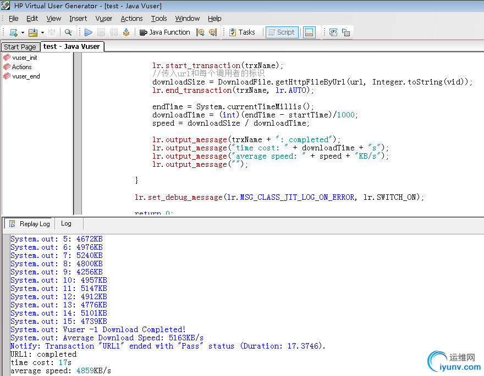Open the Edit menu

click(32, 19)
